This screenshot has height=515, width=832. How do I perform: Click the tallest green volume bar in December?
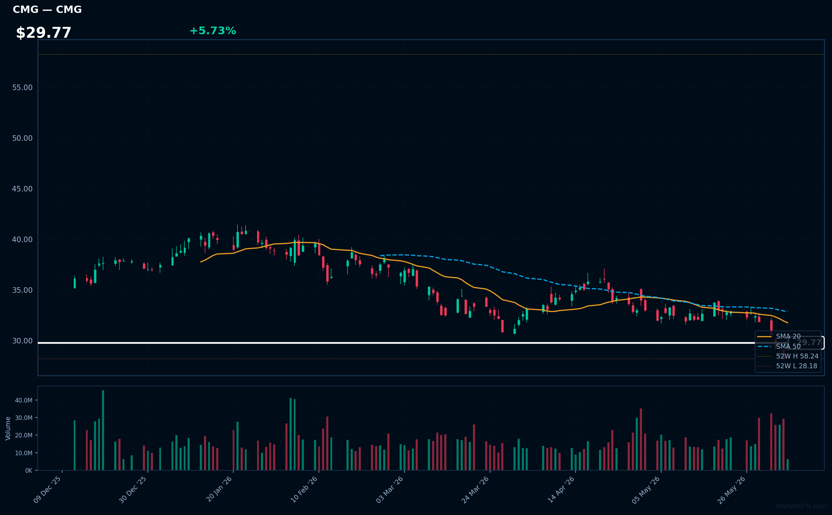[x=103, y=430]
